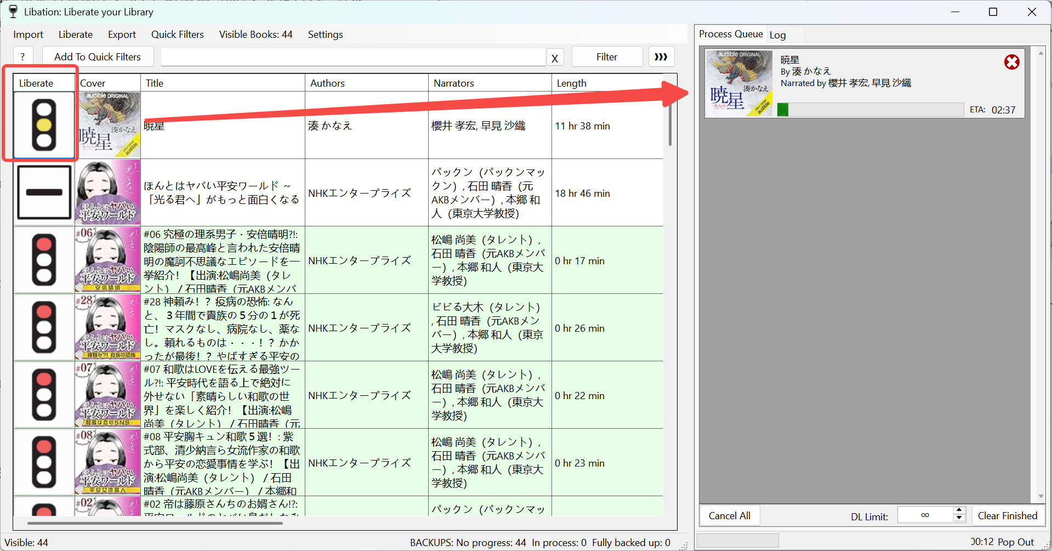
Task: Select length cell 0 hr 22 min
Action: (x=607, y=395)
